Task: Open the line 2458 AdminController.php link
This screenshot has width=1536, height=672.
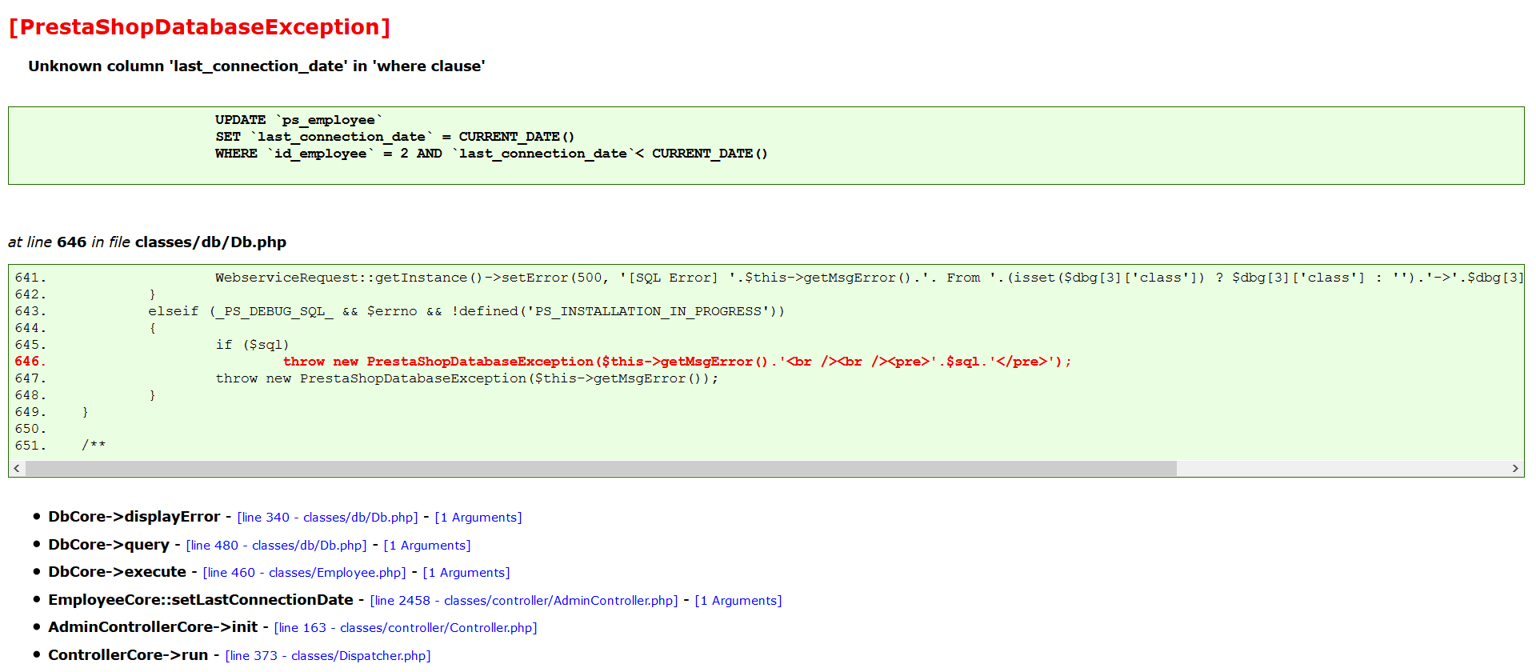Action: (524, 601)
